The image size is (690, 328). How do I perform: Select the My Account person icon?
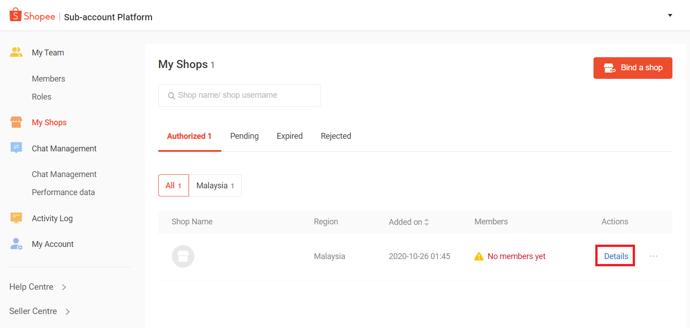[x=16, y=243]
